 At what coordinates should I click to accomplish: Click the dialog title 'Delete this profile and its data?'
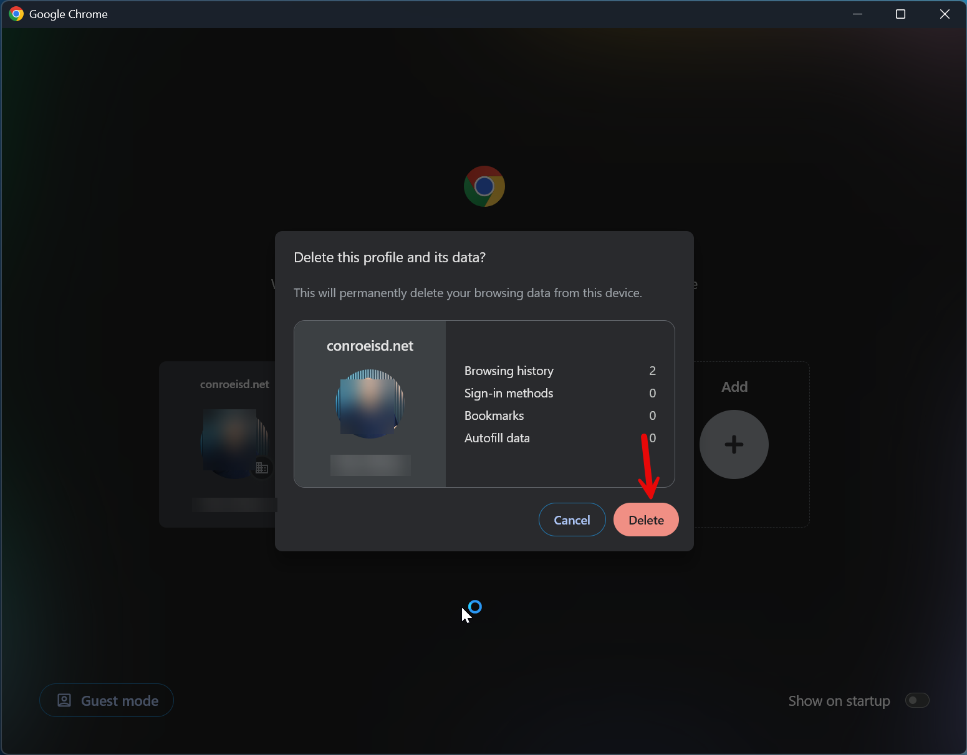click(390, 257)
